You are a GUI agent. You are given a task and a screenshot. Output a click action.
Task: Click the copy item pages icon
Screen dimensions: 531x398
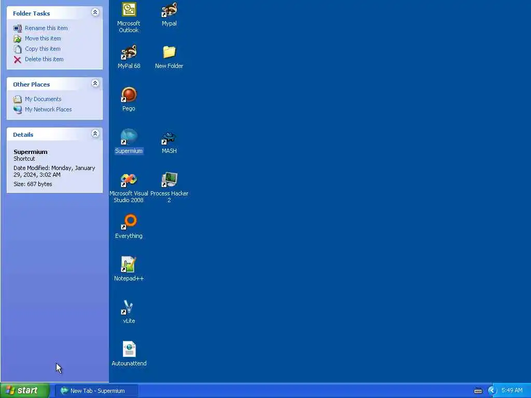pyautogui.click(x=18, y=49)
